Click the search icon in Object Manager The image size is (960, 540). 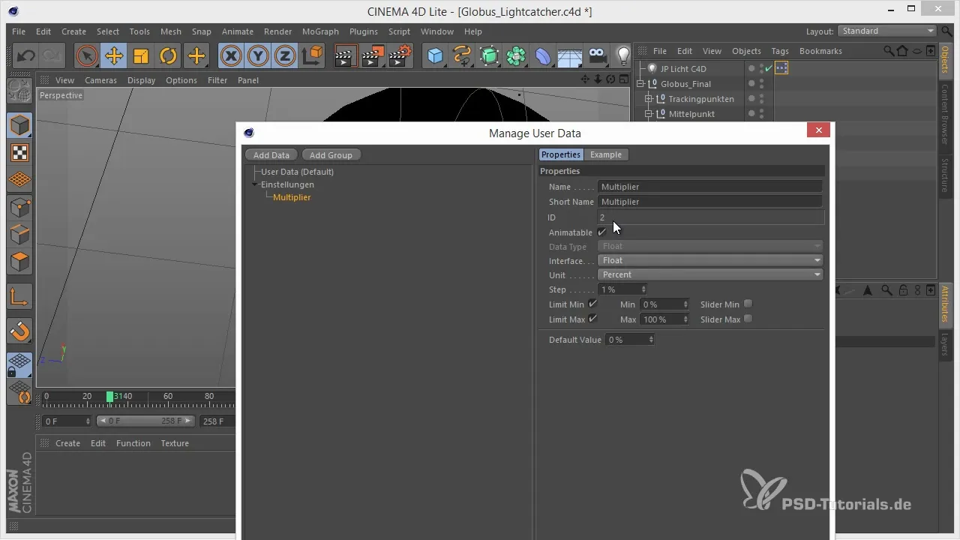(889, 51)
